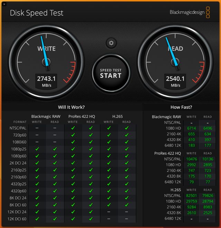This screenshot has height=228, width=221.
Task: Open the settings gear icon
Action: [x=111, y=43]
